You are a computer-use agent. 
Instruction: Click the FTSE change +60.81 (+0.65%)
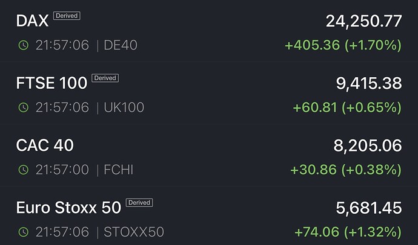coord(347,108)
